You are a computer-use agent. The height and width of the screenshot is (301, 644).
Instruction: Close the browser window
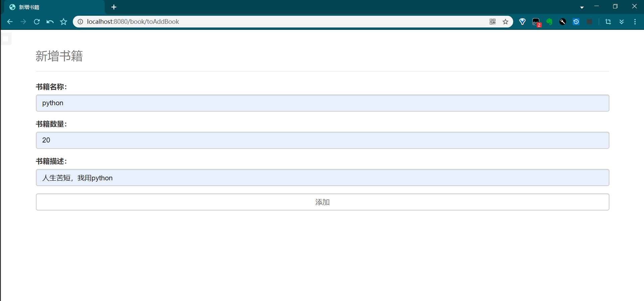coord(634,6)
